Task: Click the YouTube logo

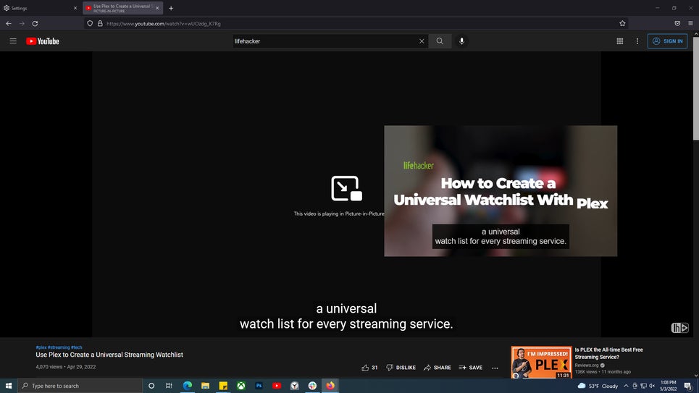Action: point(43,41)
